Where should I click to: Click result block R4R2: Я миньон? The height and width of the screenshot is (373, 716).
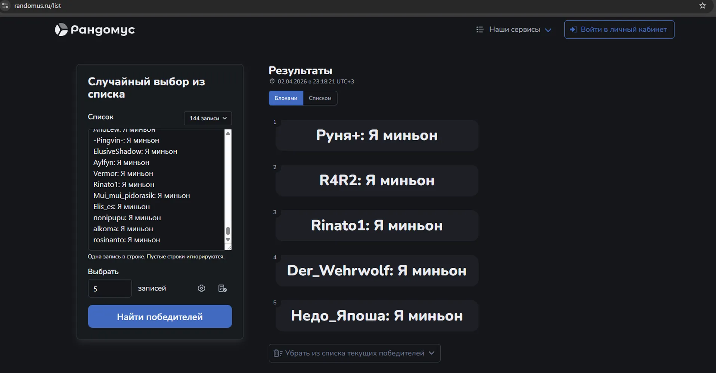tap(377, 181)
